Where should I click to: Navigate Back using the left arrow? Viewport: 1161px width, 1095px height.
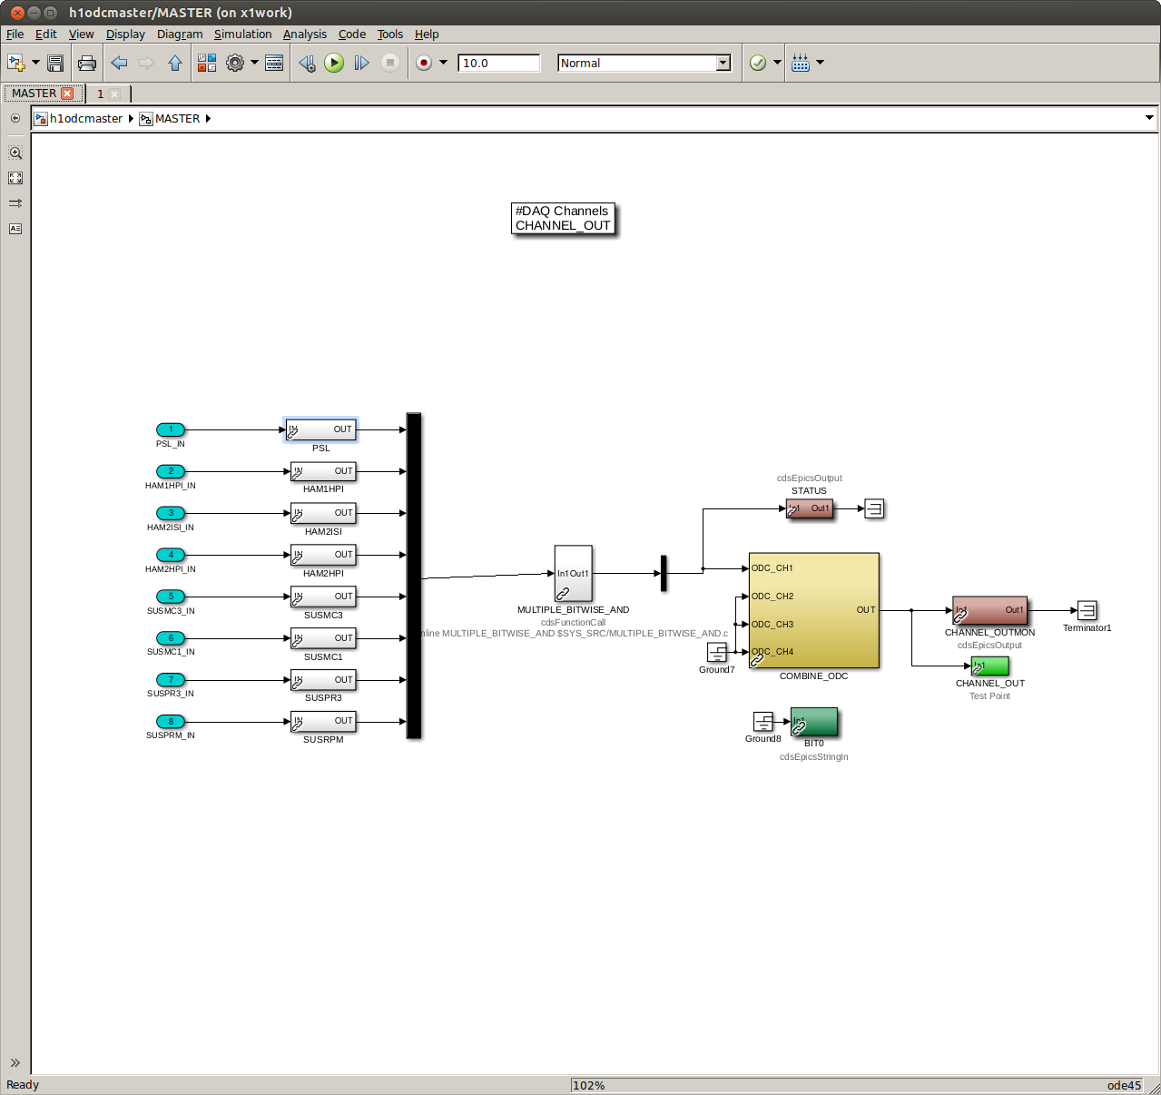(x=119, y=63)
